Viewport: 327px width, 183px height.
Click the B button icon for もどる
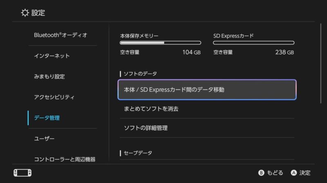pos(261,173)
